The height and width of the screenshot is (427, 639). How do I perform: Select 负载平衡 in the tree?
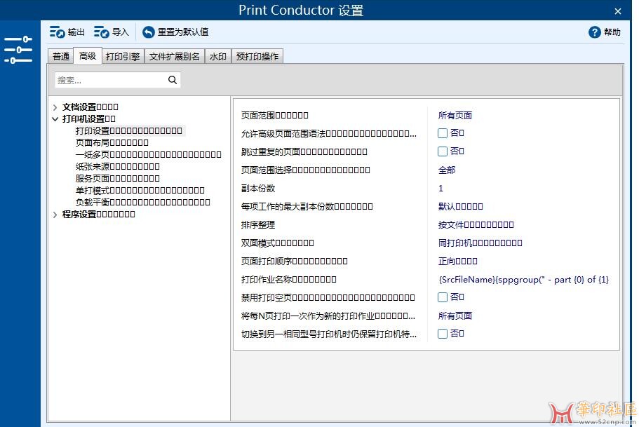142,202
